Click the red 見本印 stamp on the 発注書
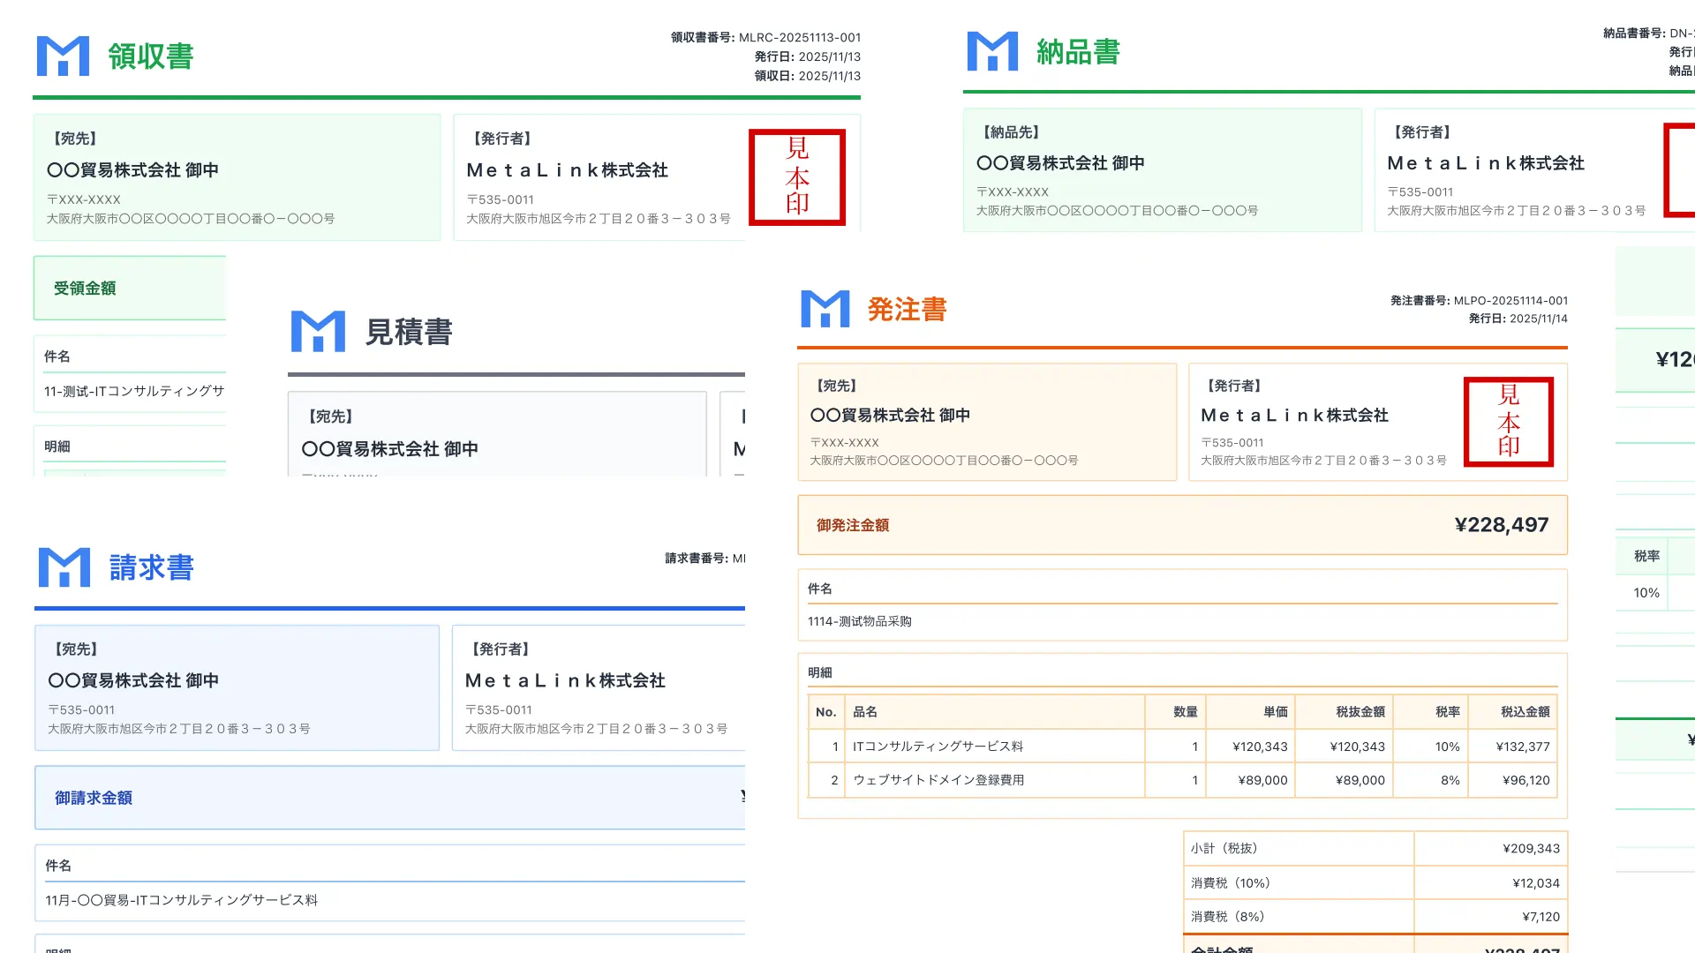 (x=1509, y=422)
